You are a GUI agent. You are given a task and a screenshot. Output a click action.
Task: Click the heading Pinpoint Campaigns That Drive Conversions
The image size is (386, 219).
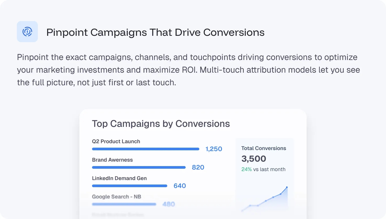pyautogui.click(x=155, y=32)
